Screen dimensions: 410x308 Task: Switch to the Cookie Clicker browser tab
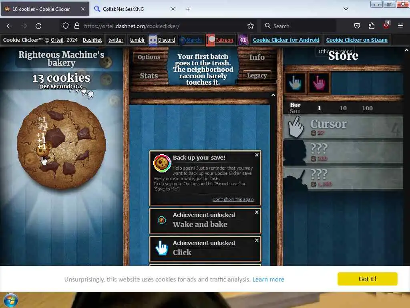click(x=45, y=9)
